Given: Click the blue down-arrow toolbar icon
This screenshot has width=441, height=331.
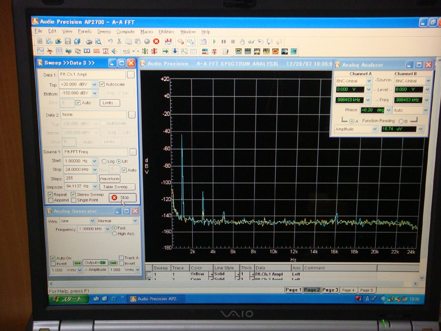Looking at the screenshot, I should [x=175, y=51].
